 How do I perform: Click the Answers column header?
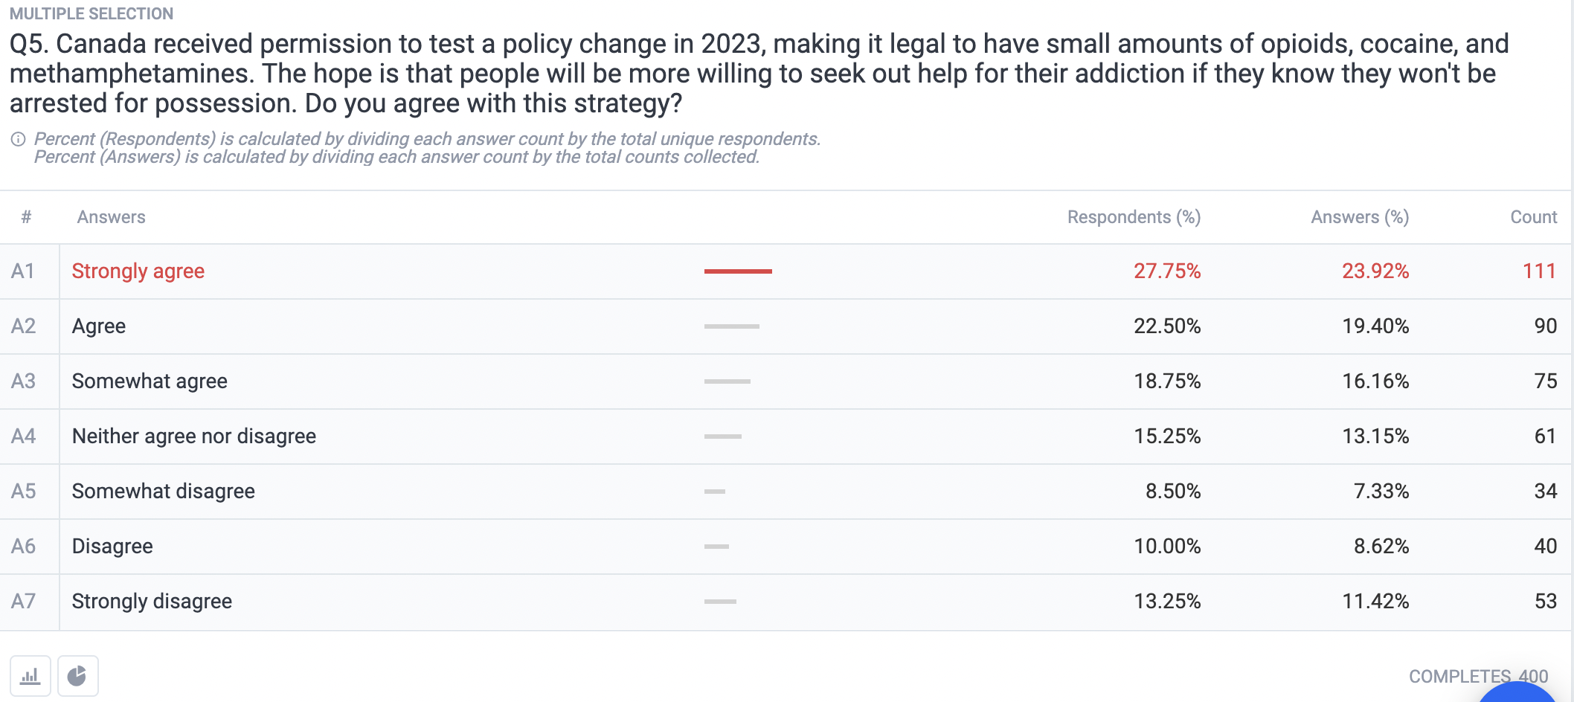click(x=112, y=217)
